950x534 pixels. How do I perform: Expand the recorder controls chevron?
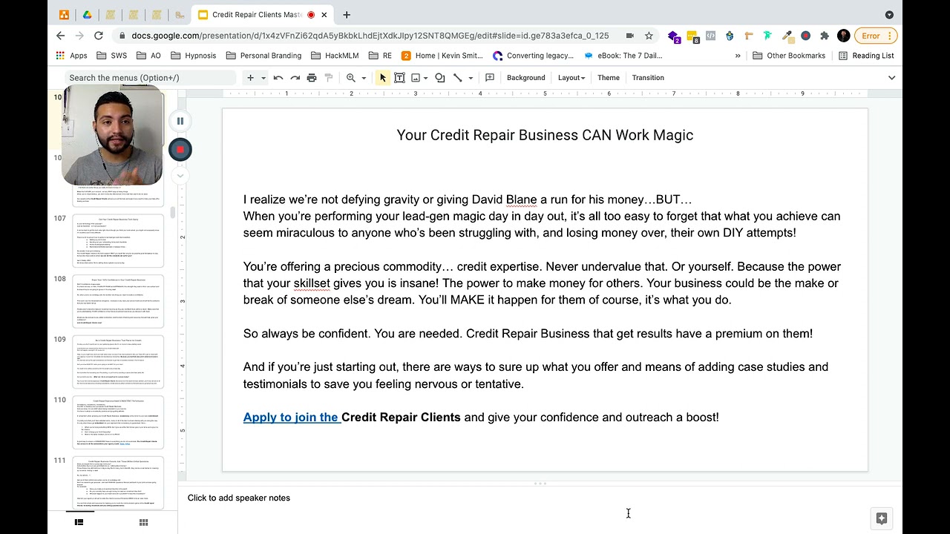coord(180,176)
